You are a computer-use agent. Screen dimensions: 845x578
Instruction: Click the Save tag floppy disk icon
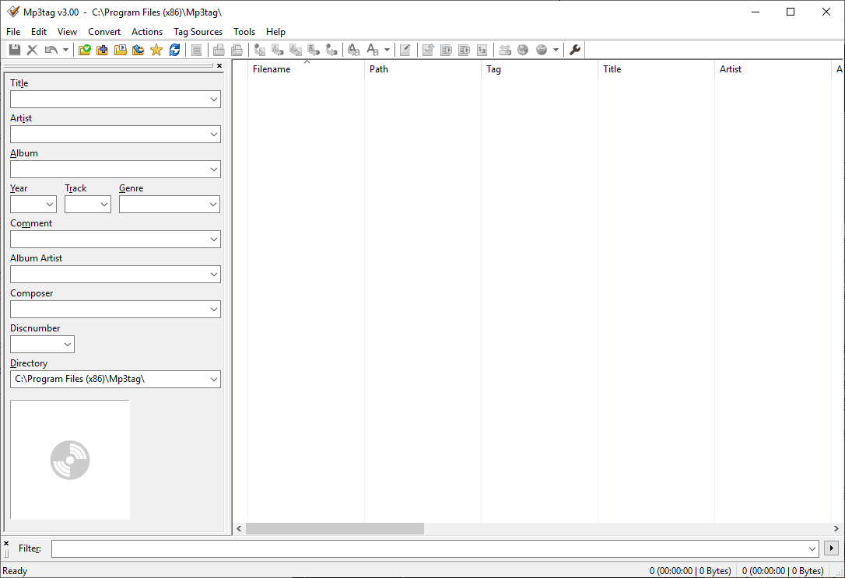[15, 50]
